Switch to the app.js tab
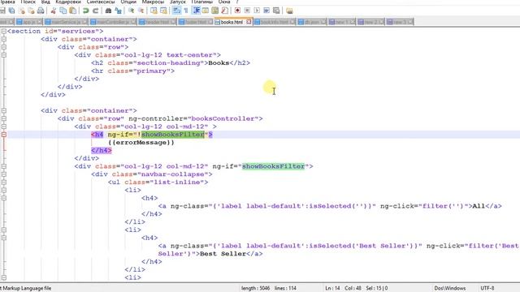The image size is (520, 292). pyautogui.click(x=29, y=22)
